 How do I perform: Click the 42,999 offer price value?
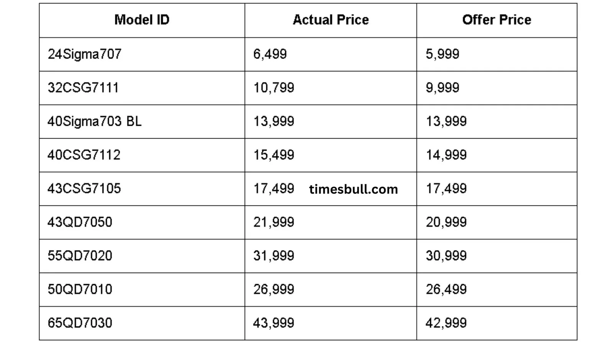click(x=446, y=323)
